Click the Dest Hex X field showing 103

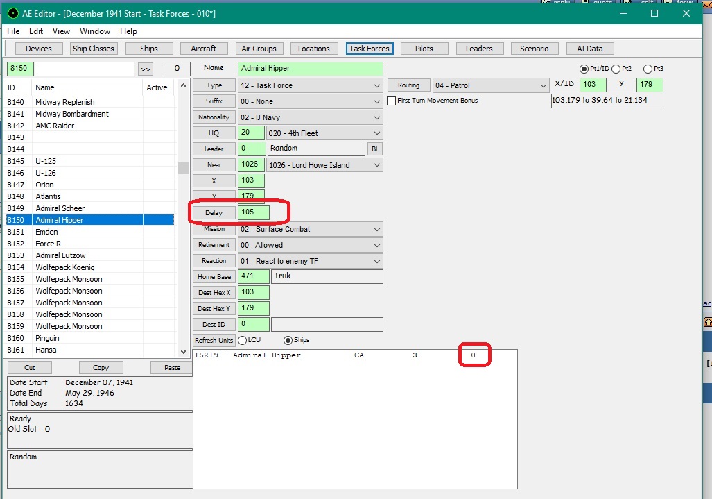[253, 292]
